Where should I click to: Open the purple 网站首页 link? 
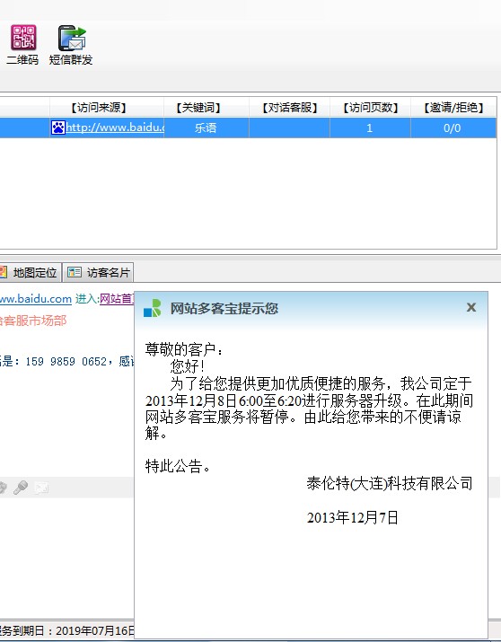117,299
